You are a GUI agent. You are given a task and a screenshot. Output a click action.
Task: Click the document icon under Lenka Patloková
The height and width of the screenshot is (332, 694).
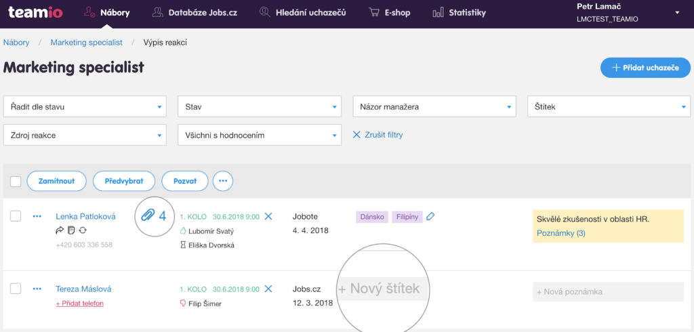point(70,230)
